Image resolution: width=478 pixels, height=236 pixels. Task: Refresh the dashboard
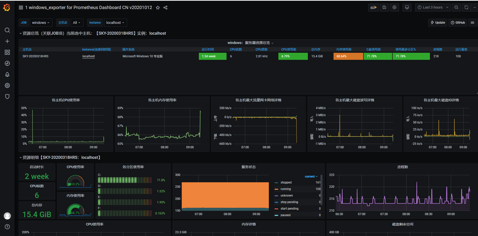point(466,7)
